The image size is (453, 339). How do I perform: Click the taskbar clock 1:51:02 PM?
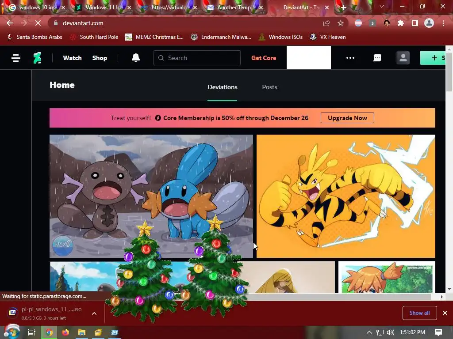tap(412, 332)
